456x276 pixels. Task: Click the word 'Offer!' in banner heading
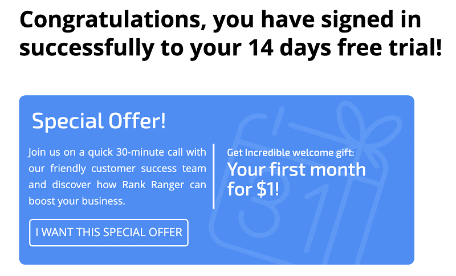(x=137, y=120)
